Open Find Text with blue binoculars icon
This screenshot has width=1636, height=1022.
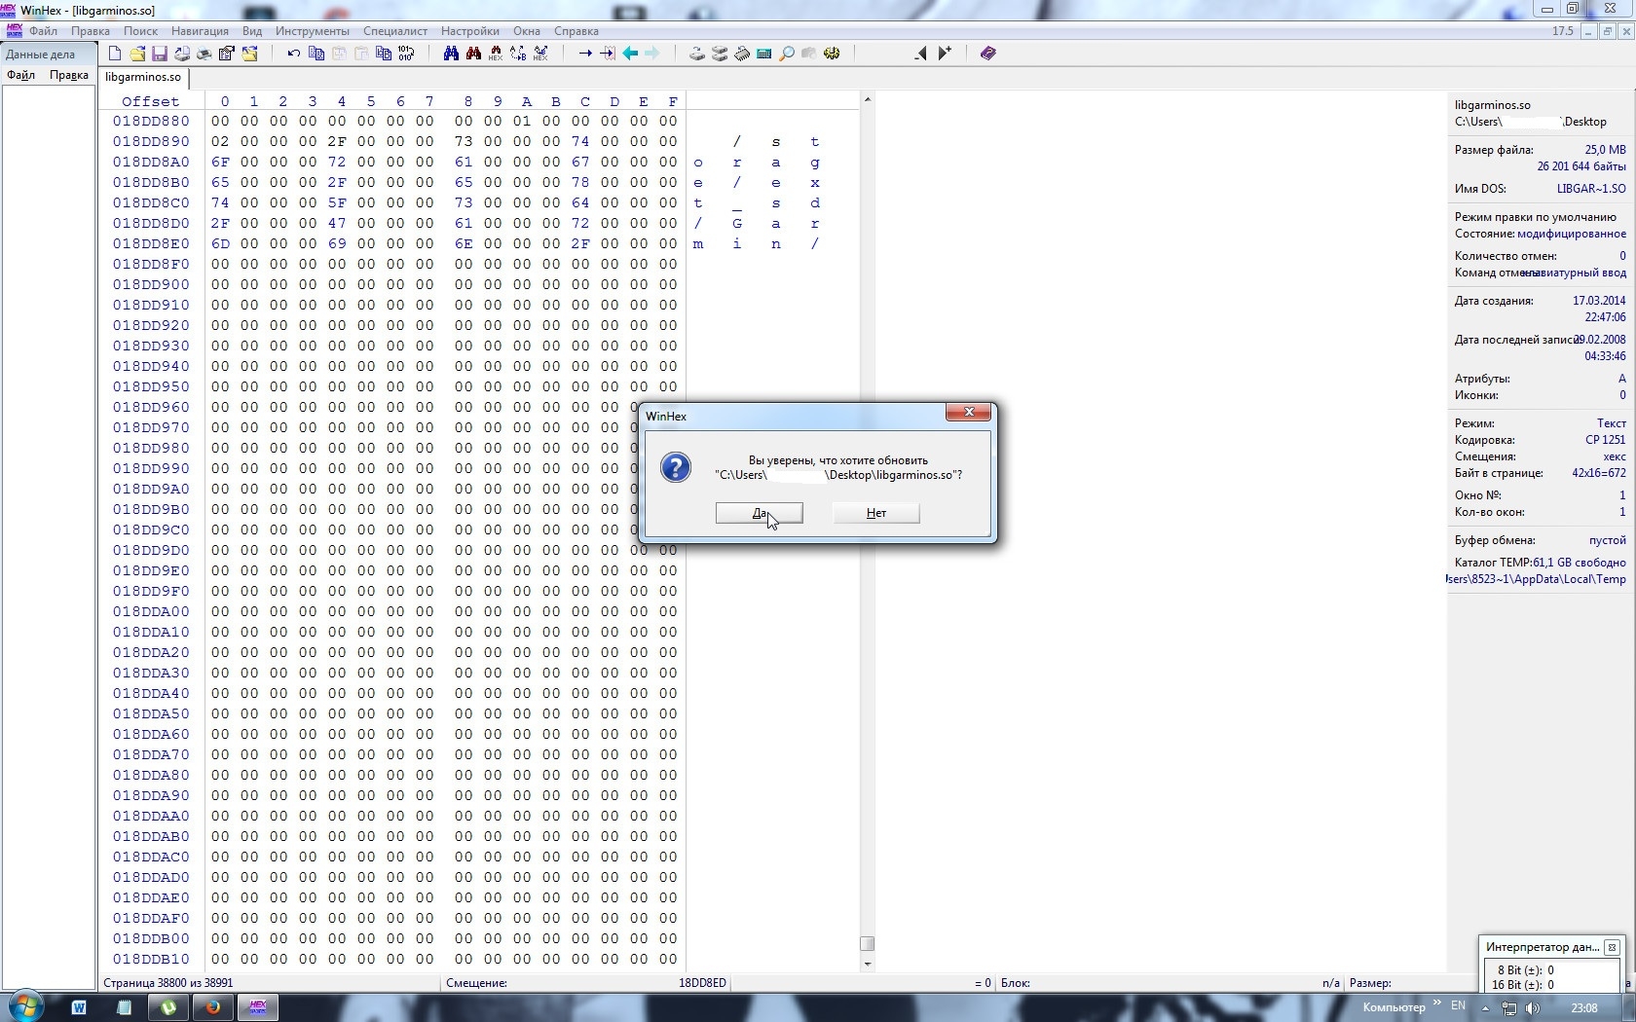(451, 54)
